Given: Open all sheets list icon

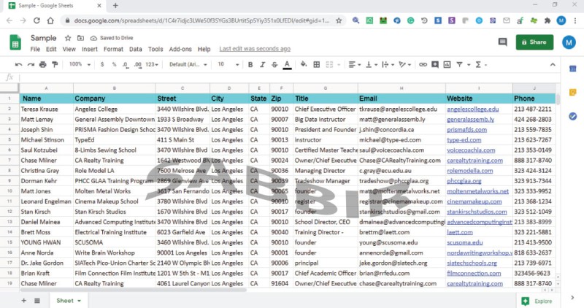Looking at the screenshot, I should 37,301.
